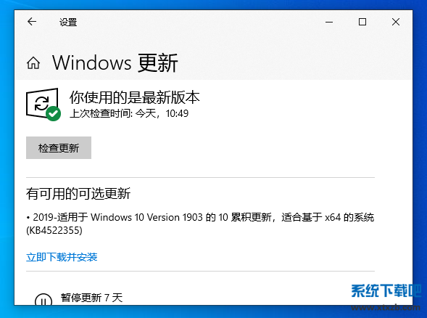Click the KB4522355 identifier text
The width and height of the screenshot is (427, 318).
(54, 230)
